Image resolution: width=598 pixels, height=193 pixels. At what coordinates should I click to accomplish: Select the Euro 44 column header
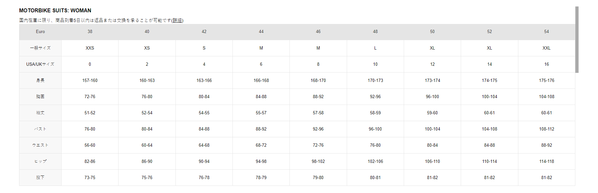261,32
